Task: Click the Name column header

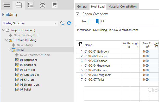Action: [x=103, y=45]
